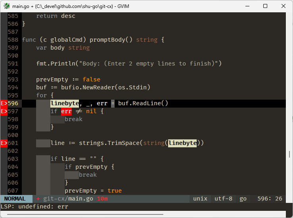This screenshot has height=218, width=293.
Task: Click the for keyword on line 595
Action: pyautogui.click(x=42, y=95)
